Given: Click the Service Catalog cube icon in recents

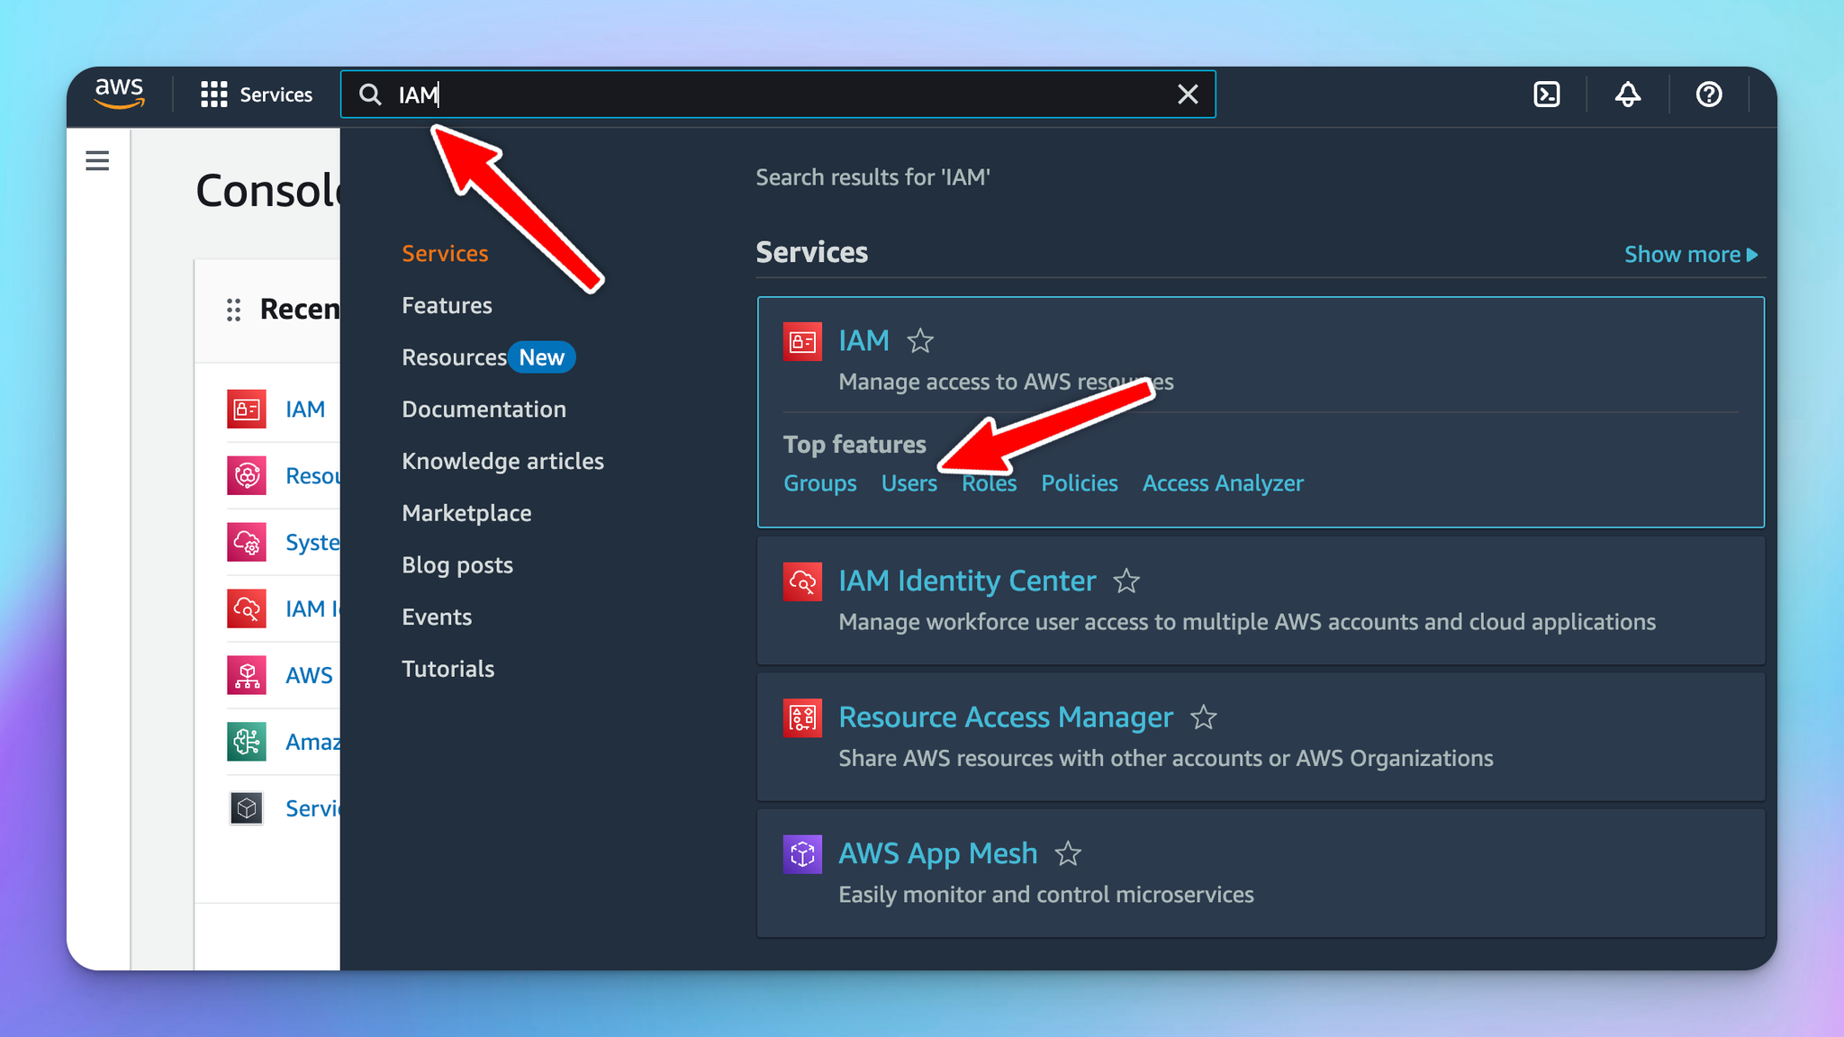Looking at the screenshot, I should click(x=247, y=809).
